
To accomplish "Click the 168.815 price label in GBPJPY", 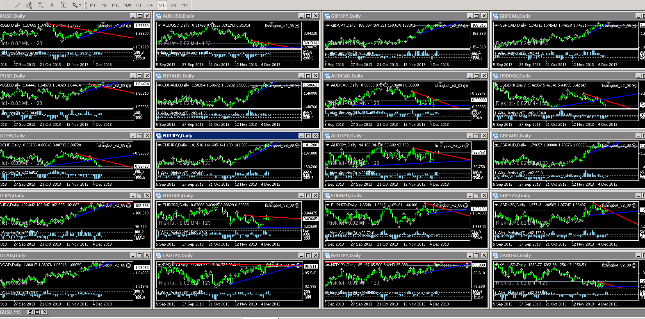I will coord(479,25).
